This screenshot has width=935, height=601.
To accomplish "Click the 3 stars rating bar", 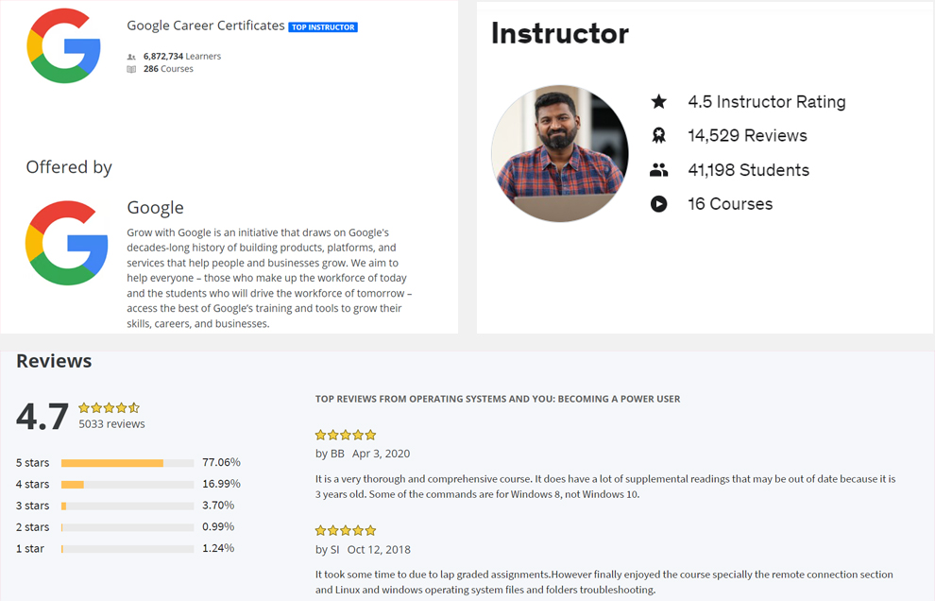I will pyautogui.click(x=127, y=507).
